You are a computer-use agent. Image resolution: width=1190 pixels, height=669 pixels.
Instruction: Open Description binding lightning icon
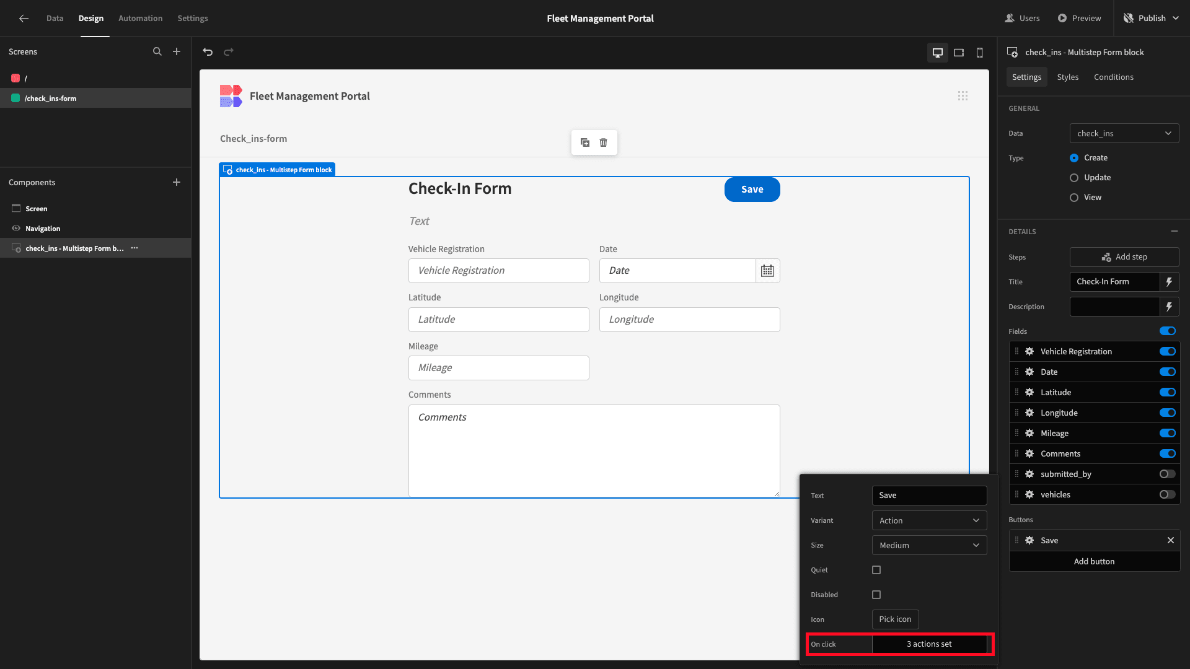(x=1169, y=307)
